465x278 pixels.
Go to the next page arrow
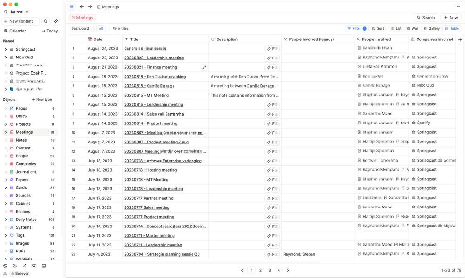click(288, 270)
